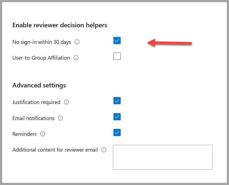
Task: Uncheck the No sign-in within 30 days checkbox
Action: 117,40
